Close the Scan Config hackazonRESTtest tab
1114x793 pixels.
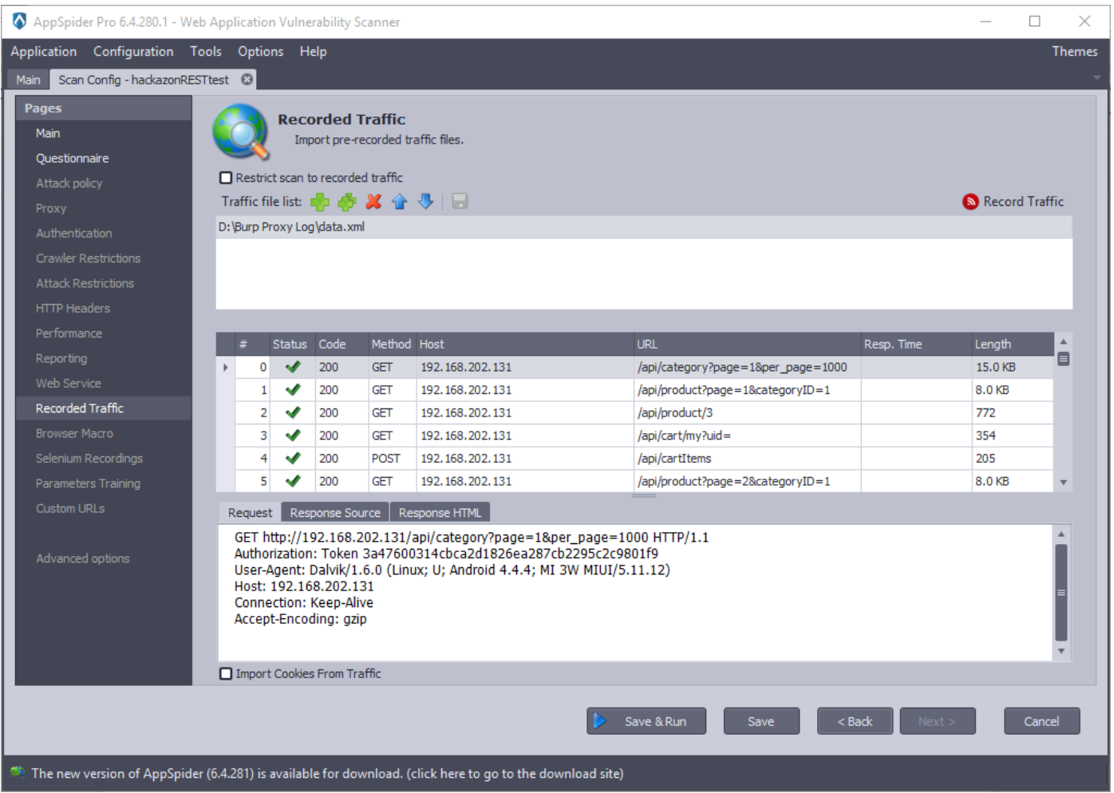click(x=247, y=79)
